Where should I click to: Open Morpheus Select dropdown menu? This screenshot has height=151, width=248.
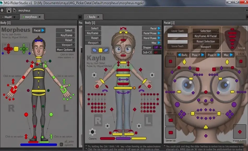(x=65, y=30)
